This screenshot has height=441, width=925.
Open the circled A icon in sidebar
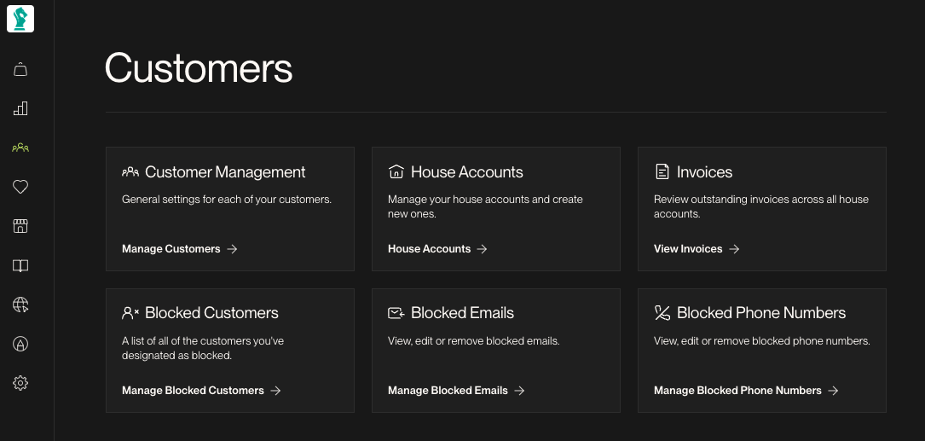coord(20,344)
